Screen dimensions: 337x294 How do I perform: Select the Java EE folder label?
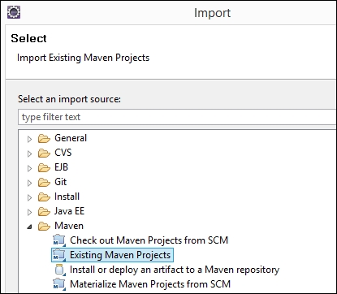69,211
